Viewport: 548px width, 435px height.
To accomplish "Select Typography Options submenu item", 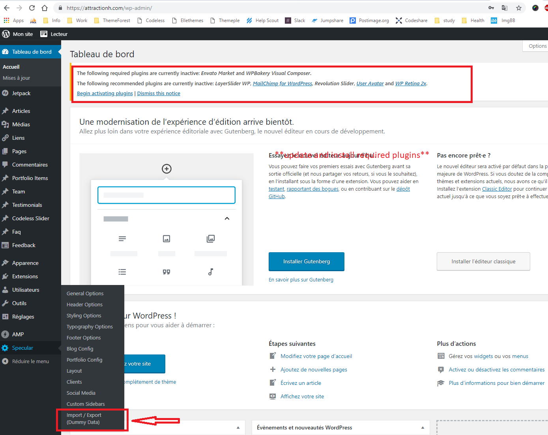I will coord(90,326).
